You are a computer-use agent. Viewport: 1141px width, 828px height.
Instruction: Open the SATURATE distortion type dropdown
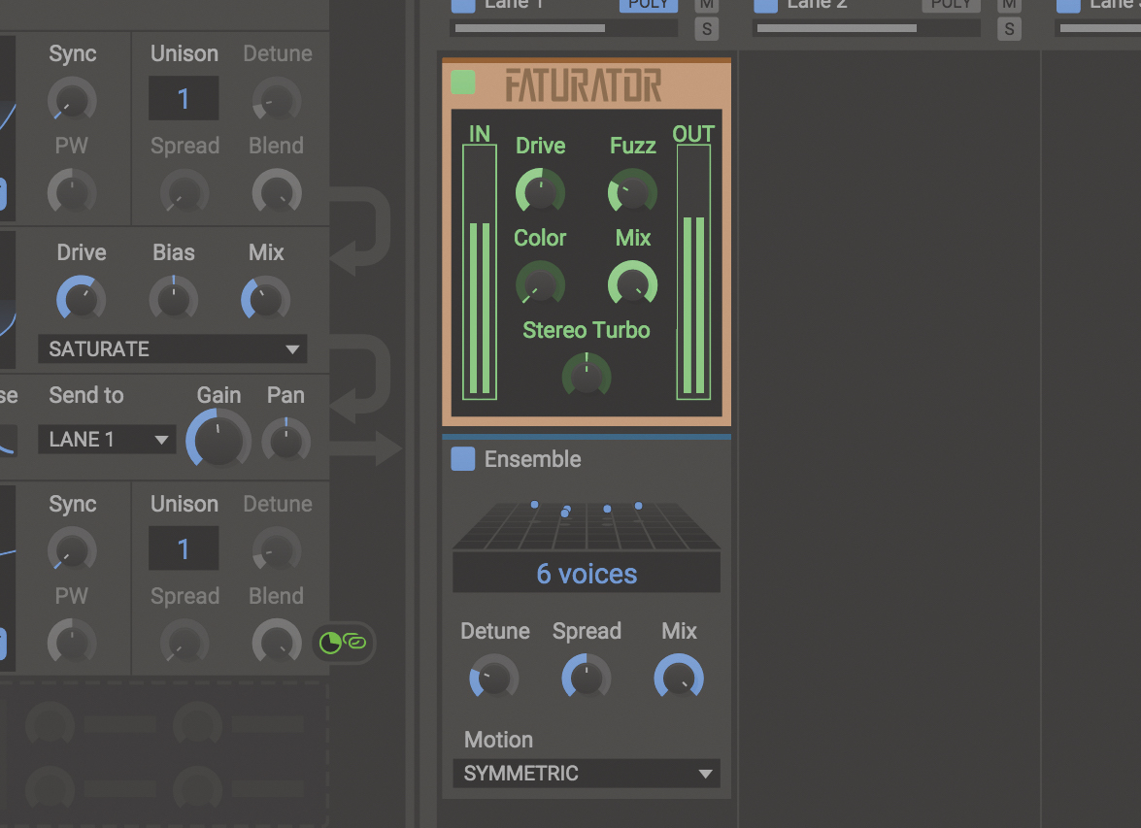tap(173, 349)
